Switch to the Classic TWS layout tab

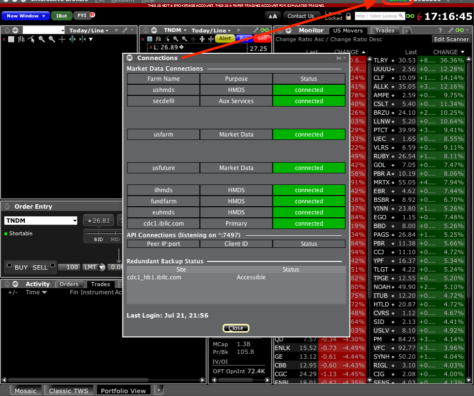click(x=68, y=390)
